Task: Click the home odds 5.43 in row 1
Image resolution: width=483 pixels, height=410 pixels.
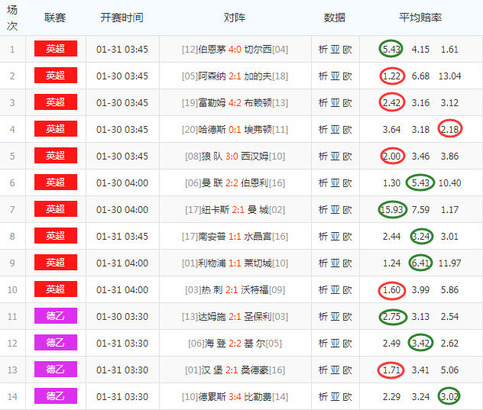Action: (391, 50)
